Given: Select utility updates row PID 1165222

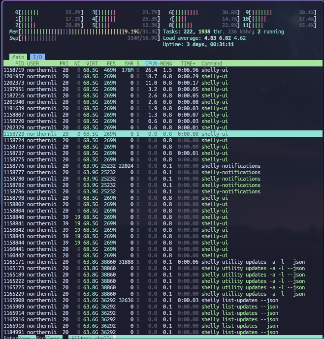Looking at the screenshot, I should [163, 281].
